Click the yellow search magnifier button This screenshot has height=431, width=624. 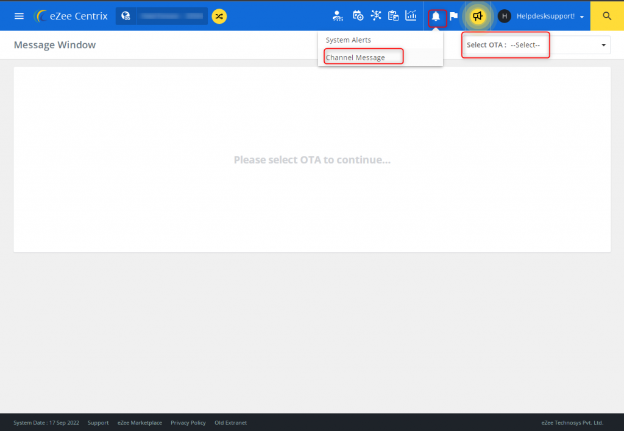click(607, 16)
